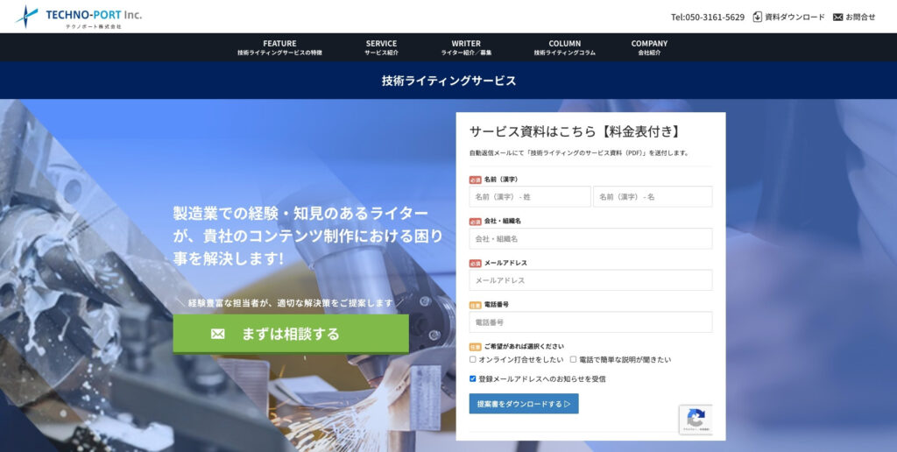Click the 提案書をダウンロードする button
Screen dimensions: 897x452
[524, 403]
